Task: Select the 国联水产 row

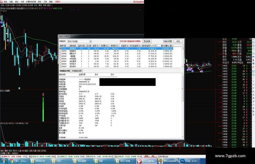Action: point(116,54)
